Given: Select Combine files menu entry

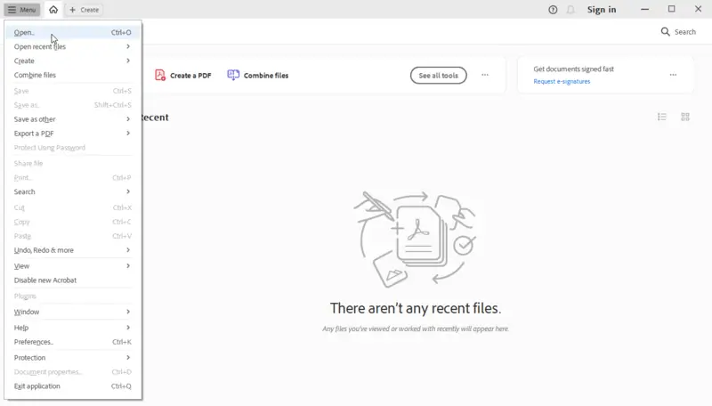Looking at the screenshot, I should 73,75.
